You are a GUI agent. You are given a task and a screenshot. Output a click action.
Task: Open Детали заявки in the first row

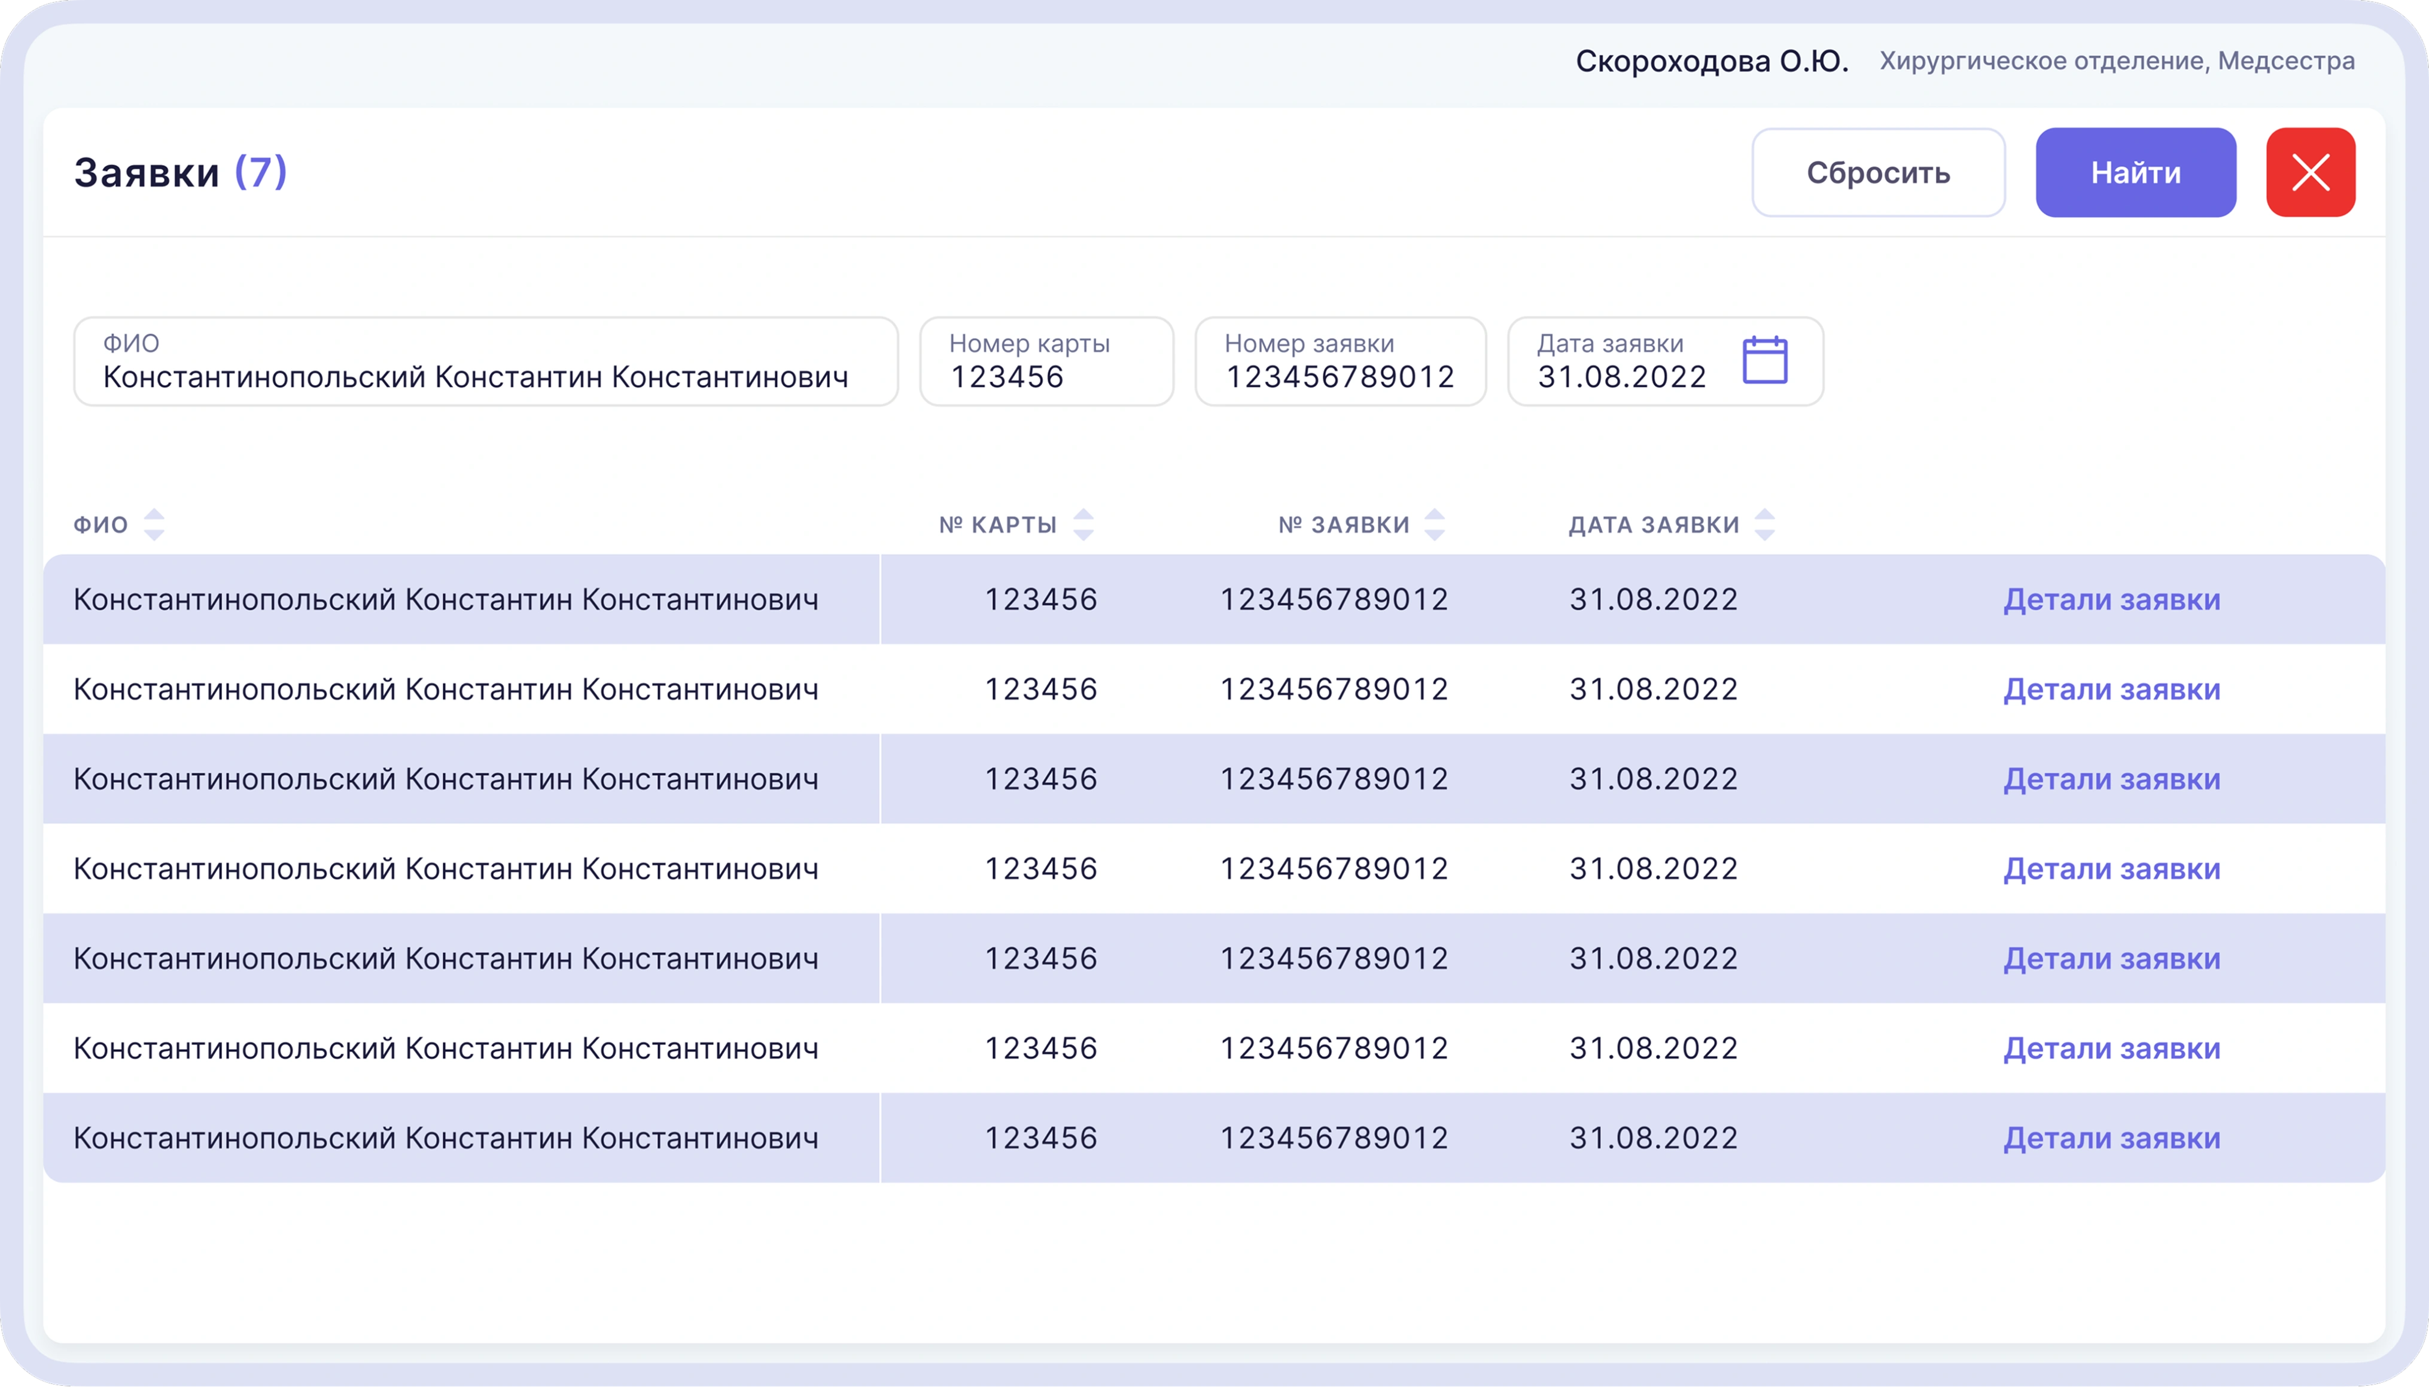point(2112,599)
